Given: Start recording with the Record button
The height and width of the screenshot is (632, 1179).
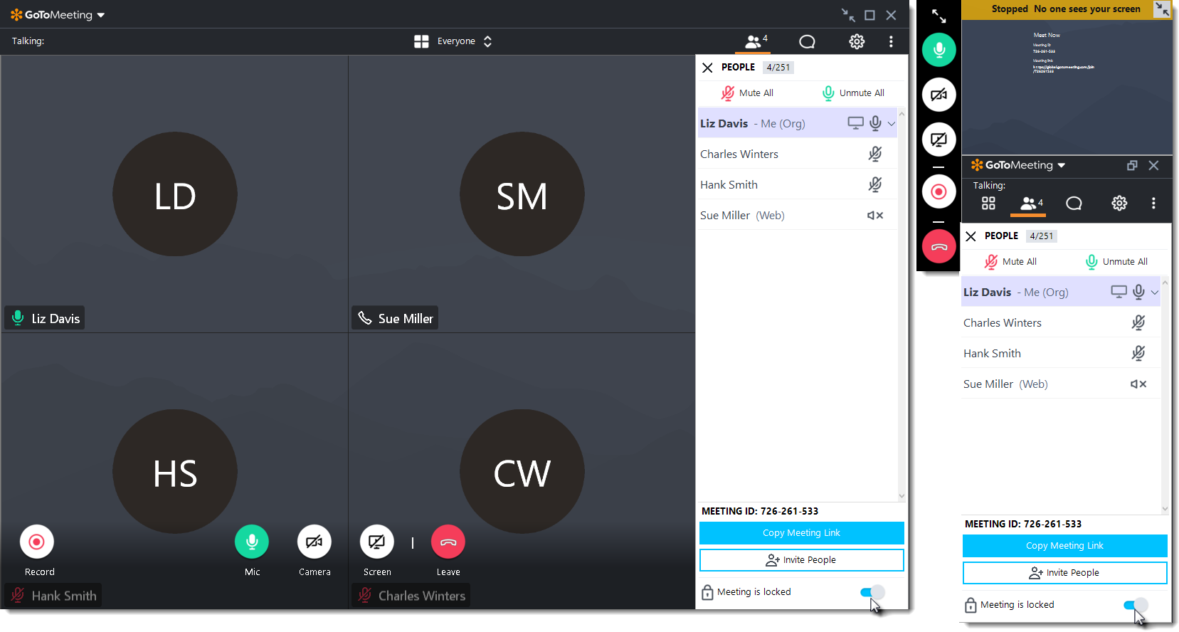Looking at the screenshot, I should pos(37,542).
